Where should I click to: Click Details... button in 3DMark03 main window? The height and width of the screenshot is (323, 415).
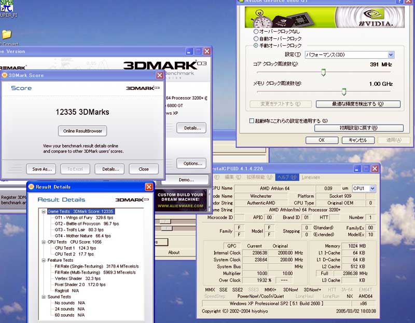[191, 128]
